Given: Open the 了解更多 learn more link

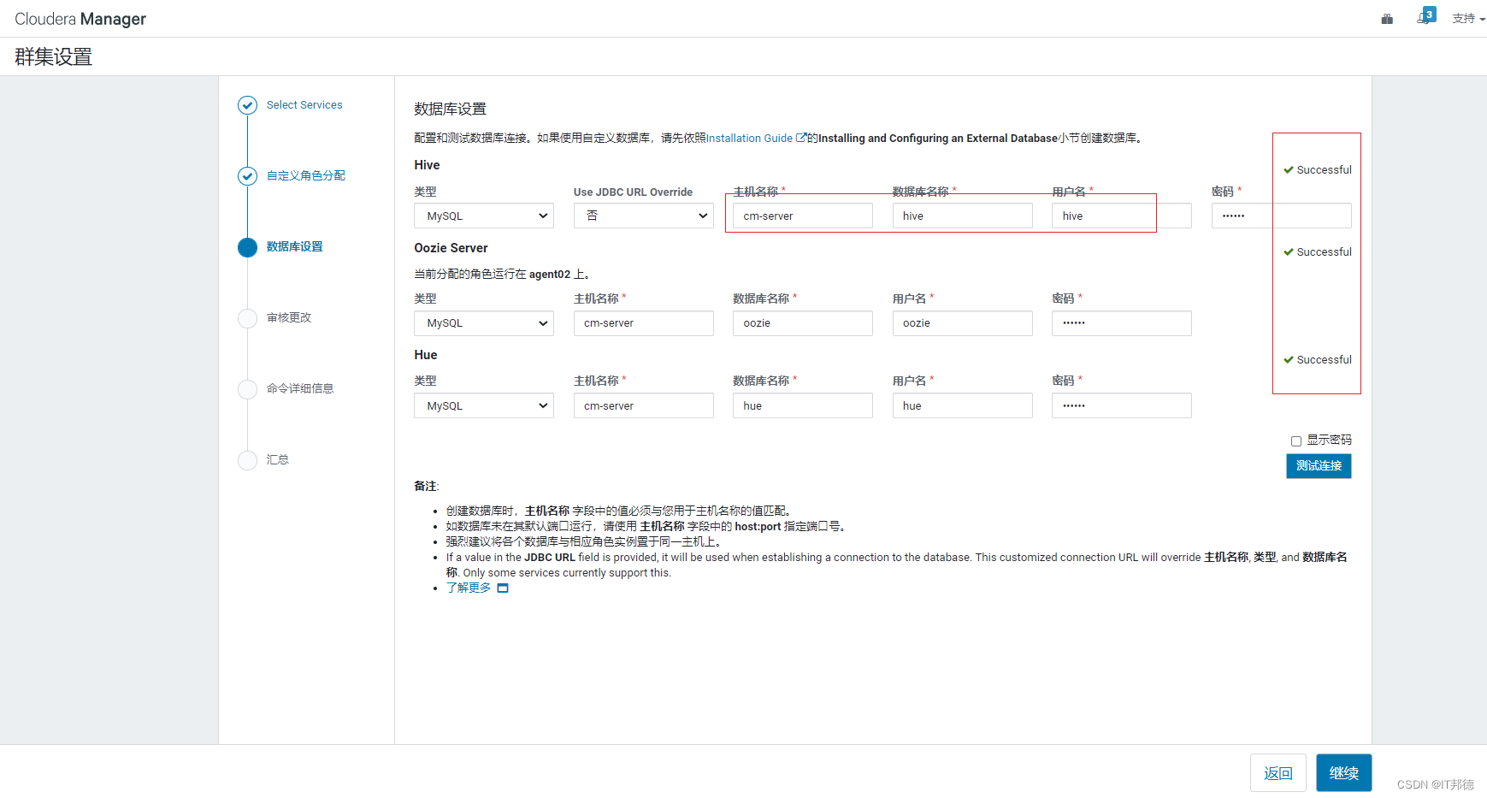Looking at the screenshot, I should point(469,588).
